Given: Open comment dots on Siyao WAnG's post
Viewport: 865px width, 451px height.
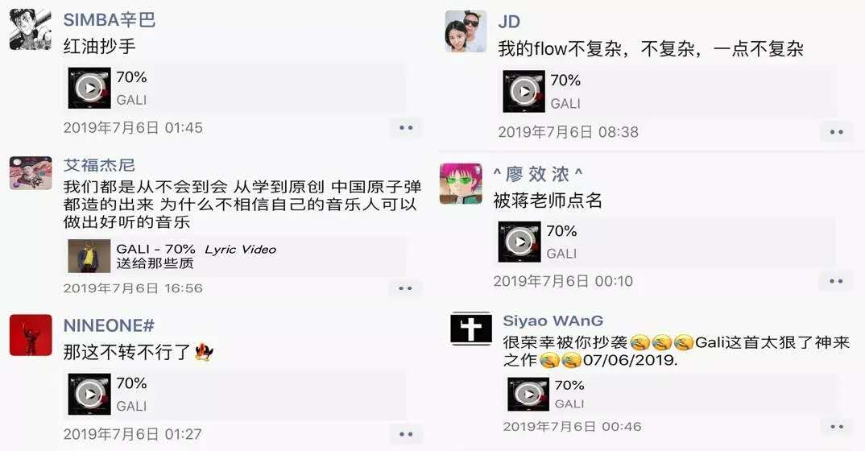Looking at the screenshot, I should [x=837, y=427].
